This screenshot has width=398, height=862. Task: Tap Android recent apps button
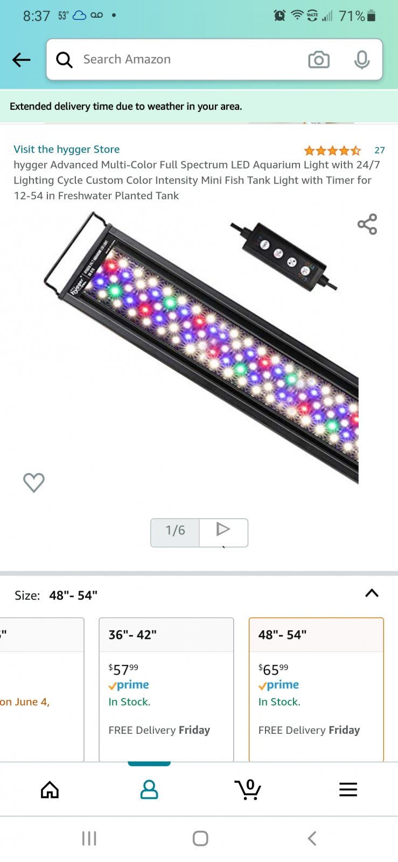(x=89, y=838)
